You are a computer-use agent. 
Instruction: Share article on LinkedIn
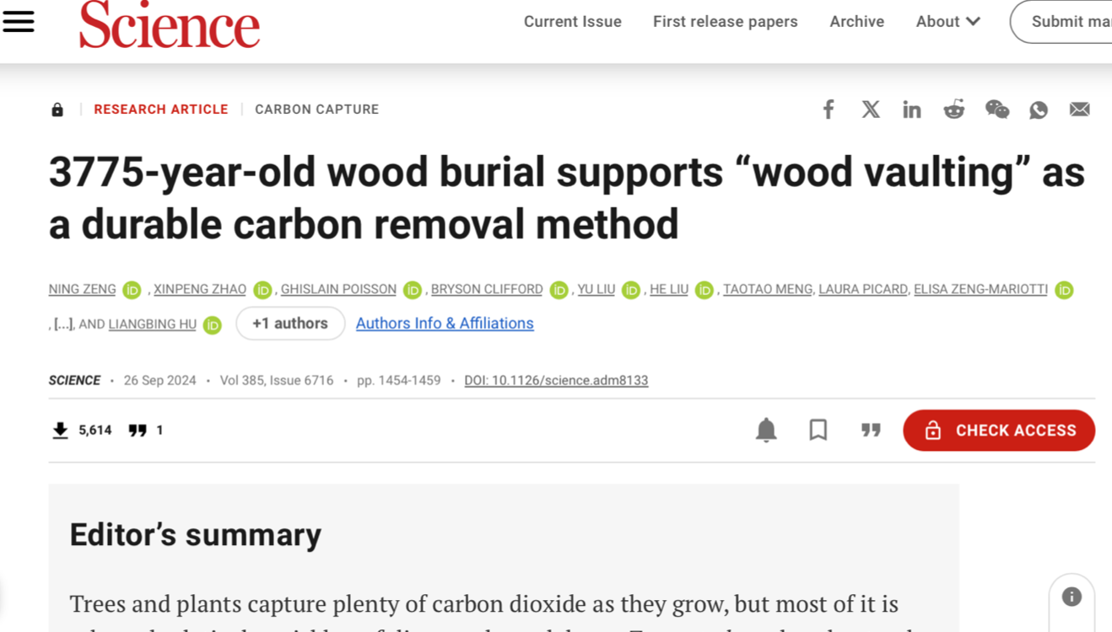(912, 110)
